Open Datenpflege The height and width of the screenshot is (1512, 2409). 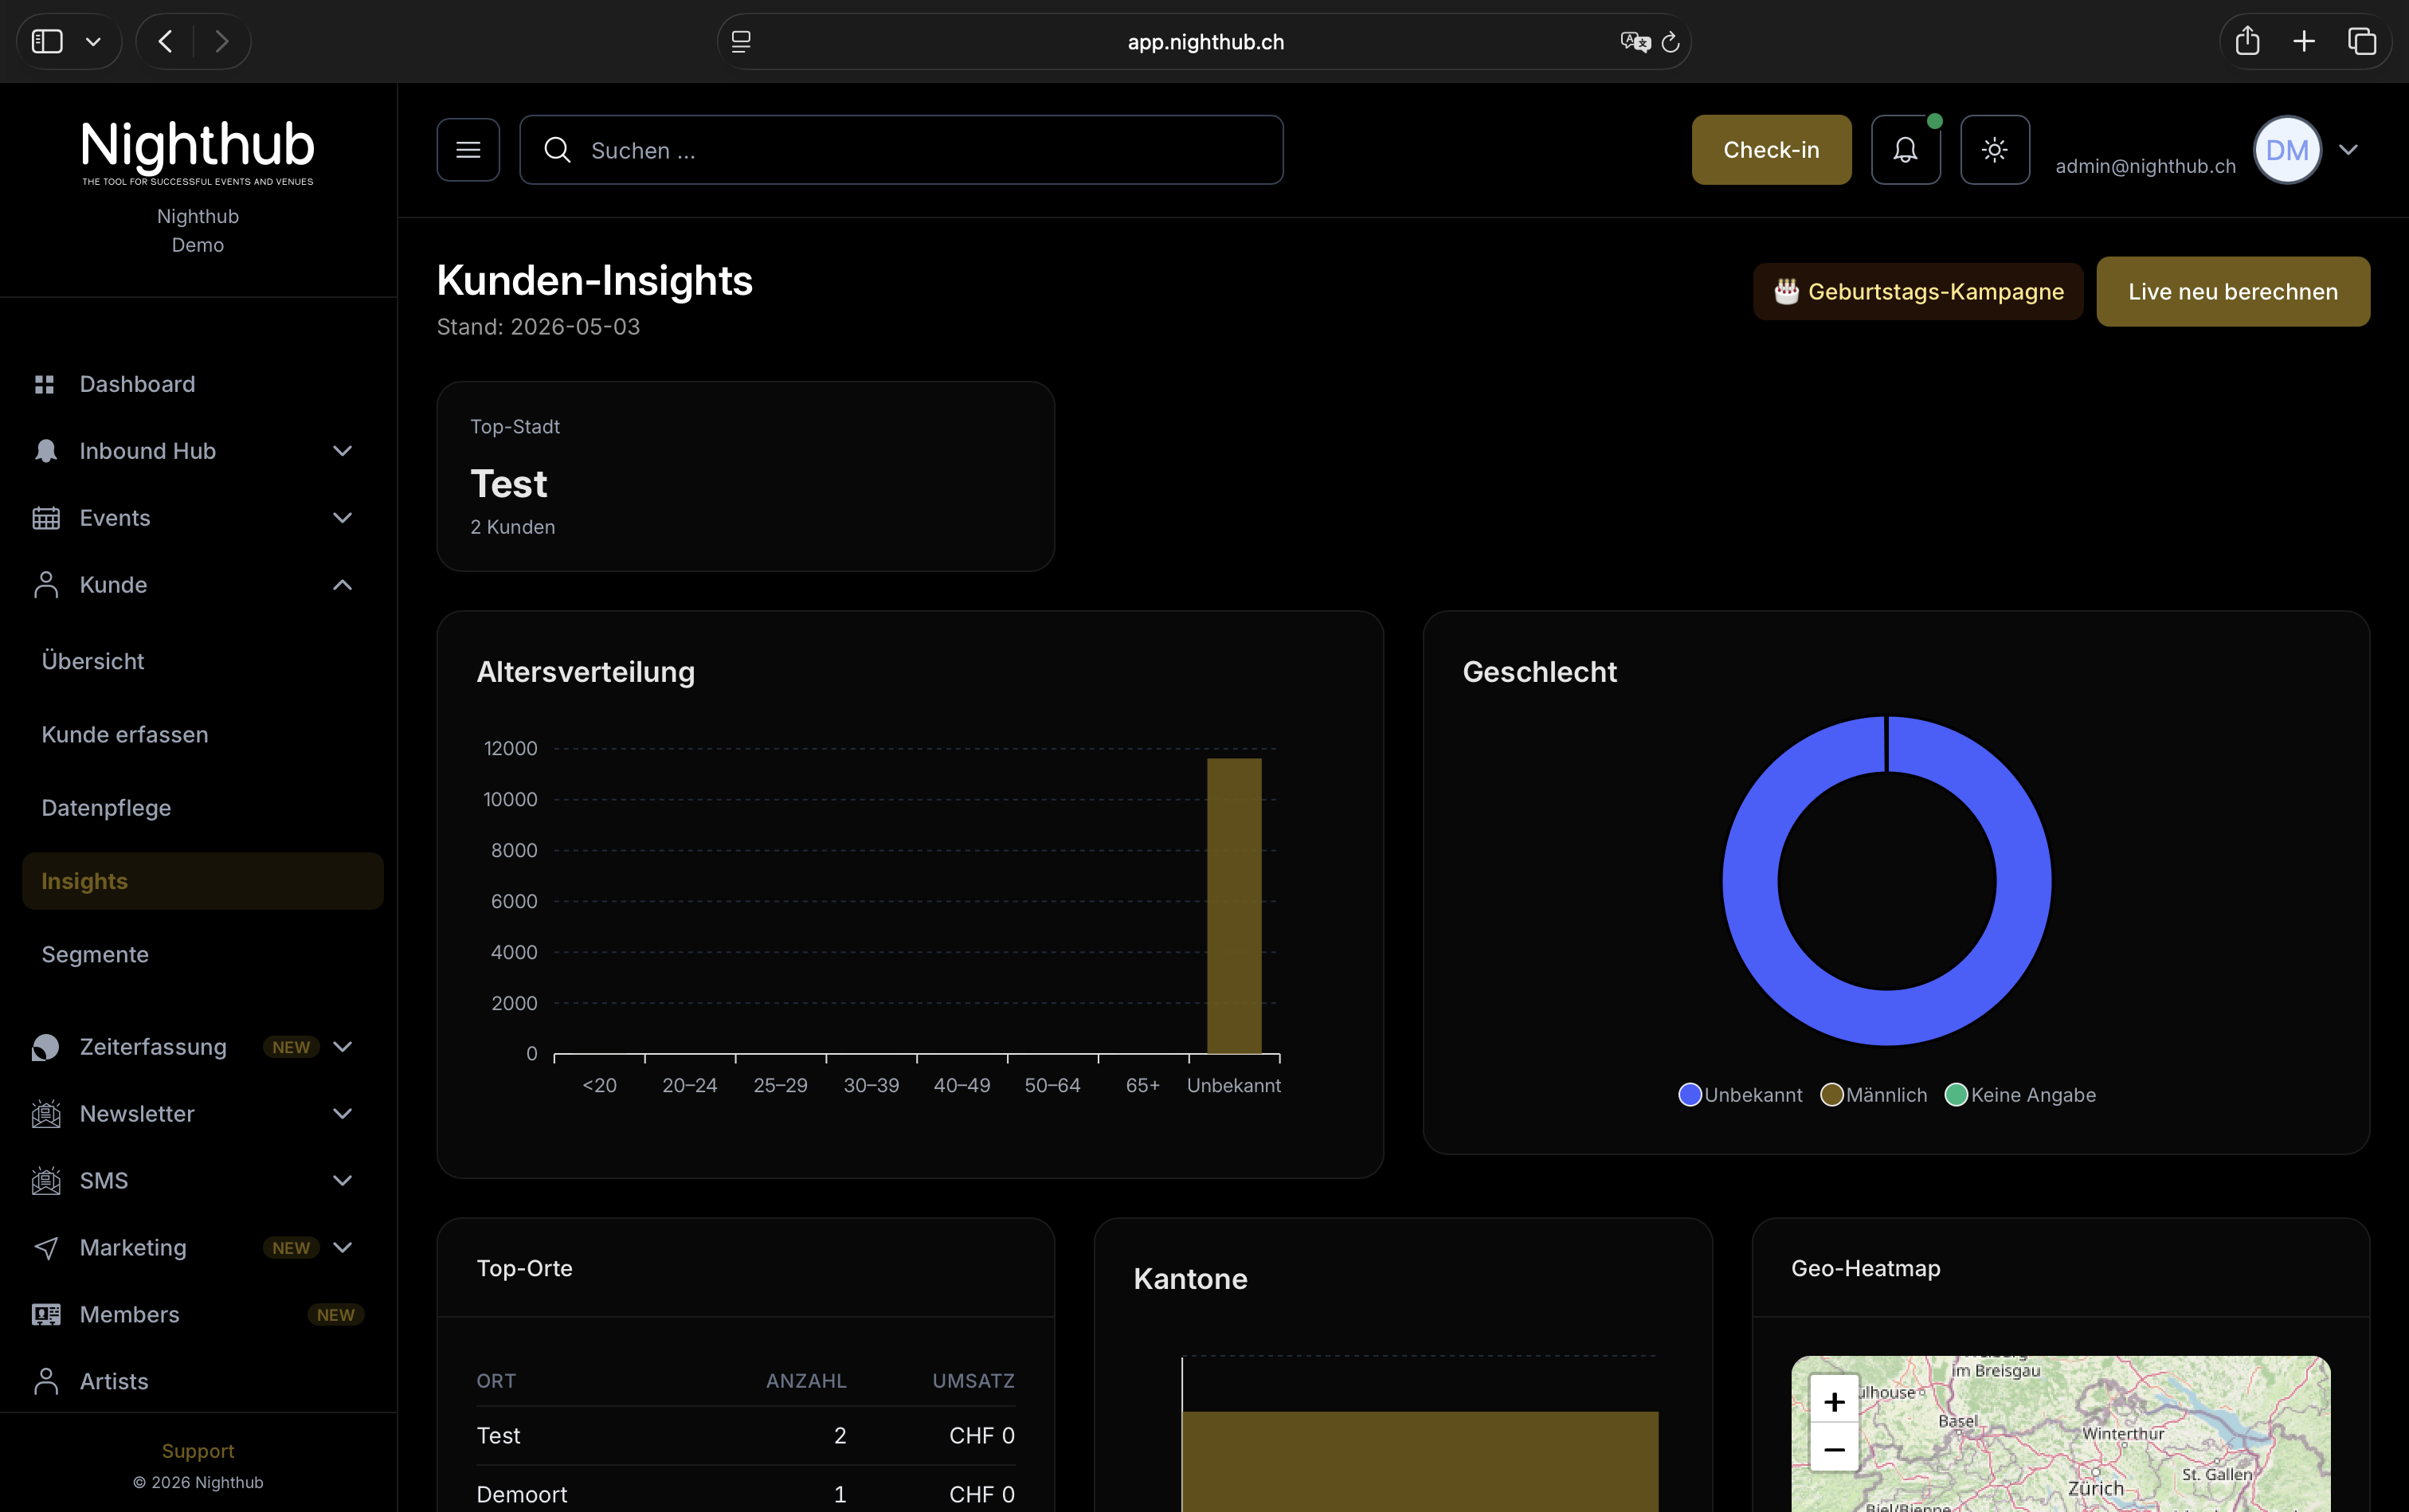point(106,807)
